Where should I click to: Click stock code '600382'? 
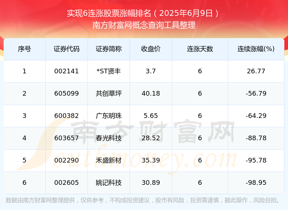(67, 116)
